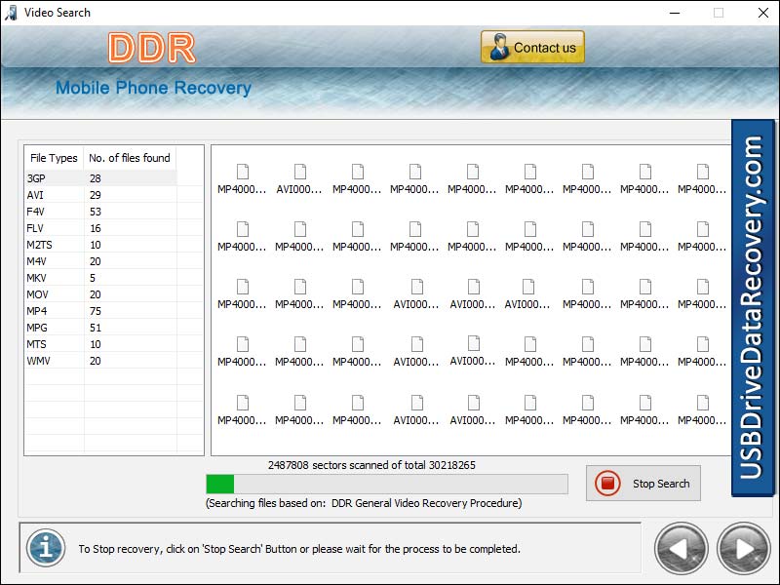
Task: Click the No. of files found column header
Action: pos(130,158)
